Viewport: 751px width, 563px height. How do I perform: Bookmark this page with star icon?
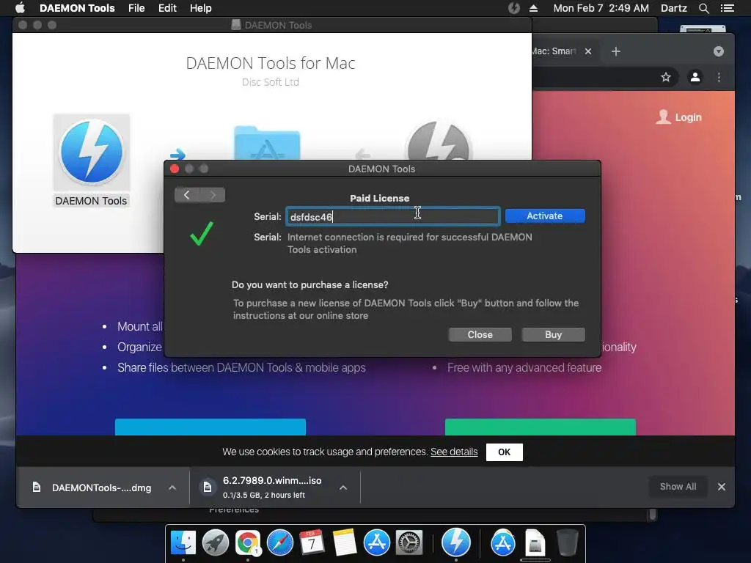[x=666, y=77]
